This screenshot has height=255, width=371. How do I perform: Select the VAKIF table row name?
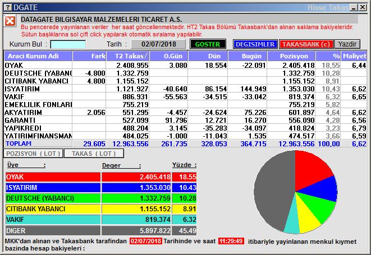(15, 96)
